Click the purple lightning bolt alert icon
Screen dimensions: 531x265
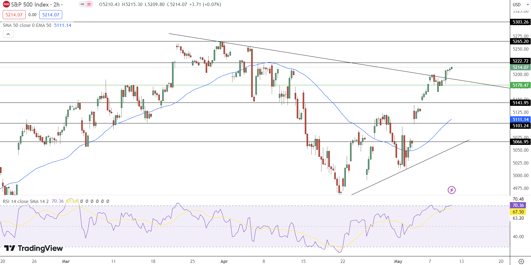point(452,190)
